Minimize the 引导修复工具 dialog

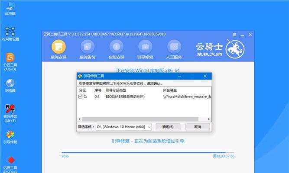(179, 76)
